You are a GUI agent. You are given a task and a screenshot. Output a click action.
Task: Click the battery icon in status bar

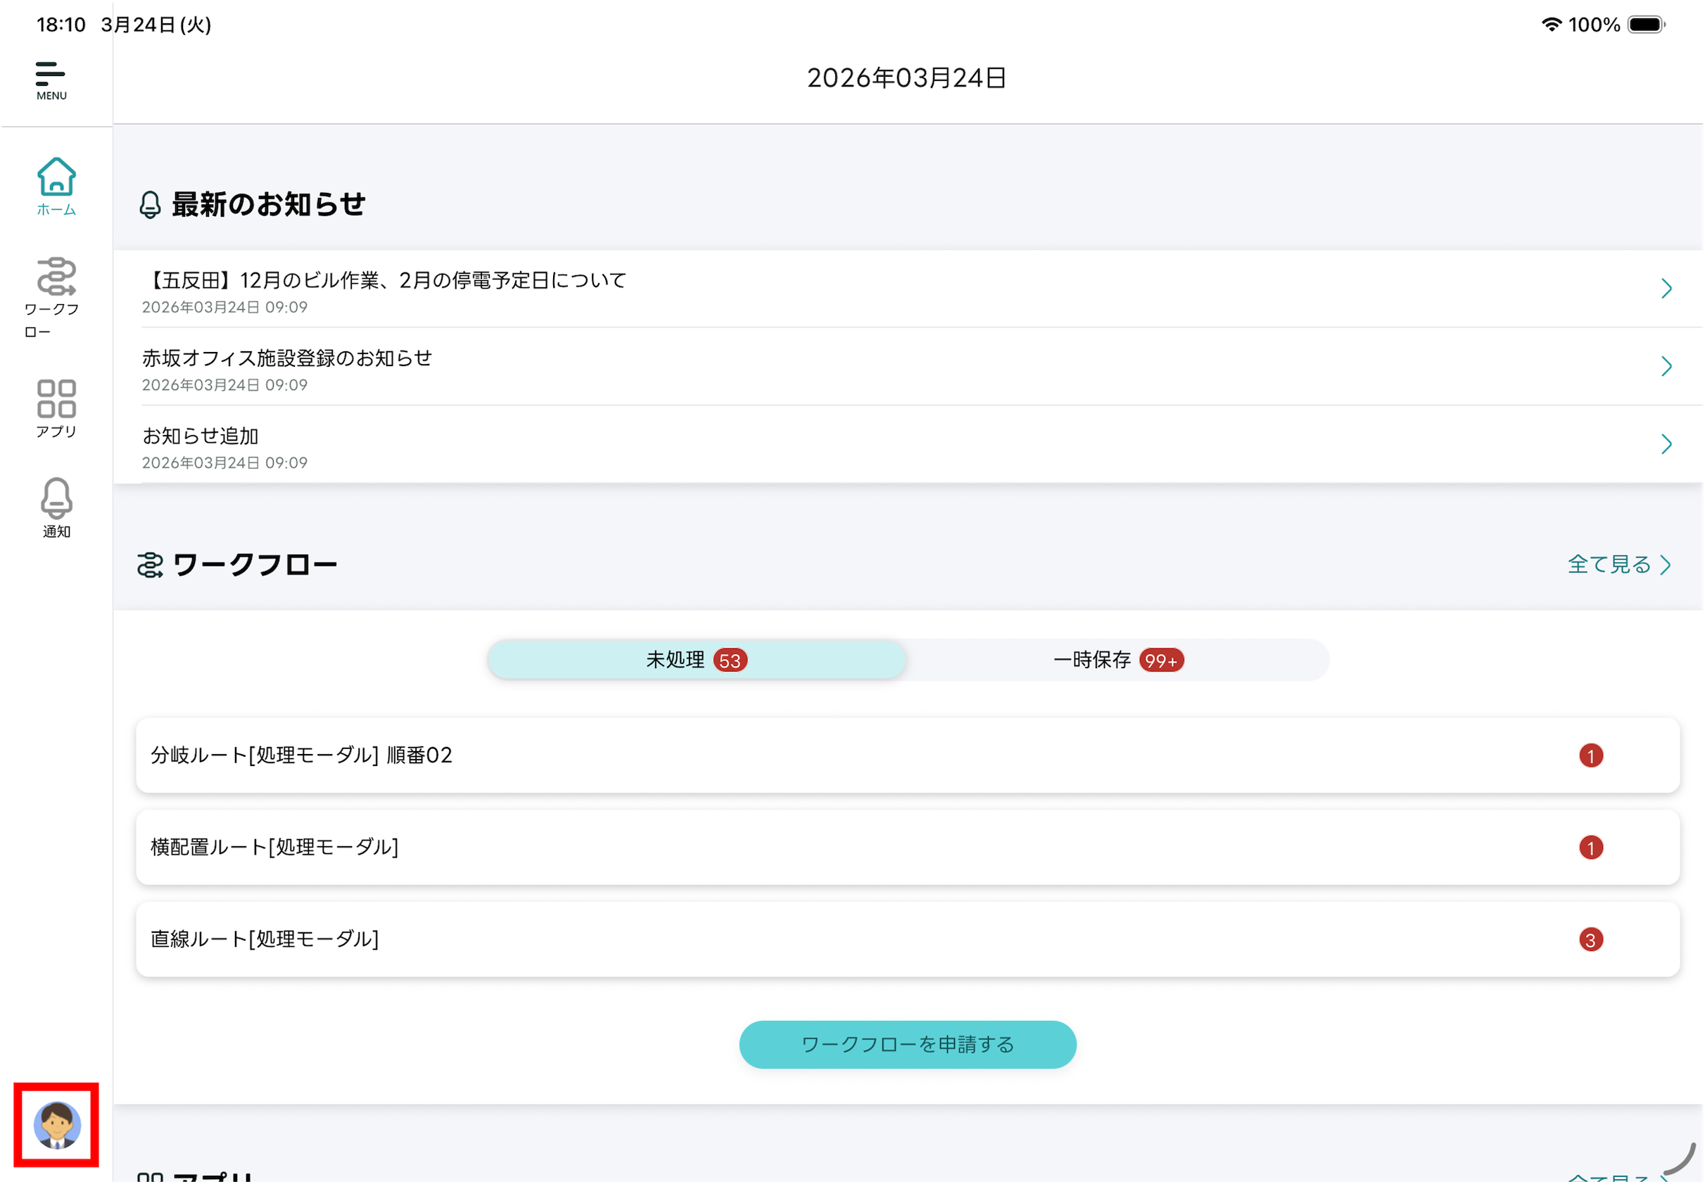click(x=1646, y=25)
